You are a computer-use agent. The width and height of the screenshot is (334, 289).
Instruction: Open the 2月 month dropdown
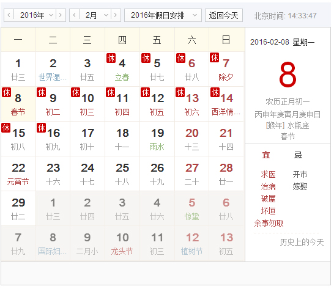[x=95, y=15]
